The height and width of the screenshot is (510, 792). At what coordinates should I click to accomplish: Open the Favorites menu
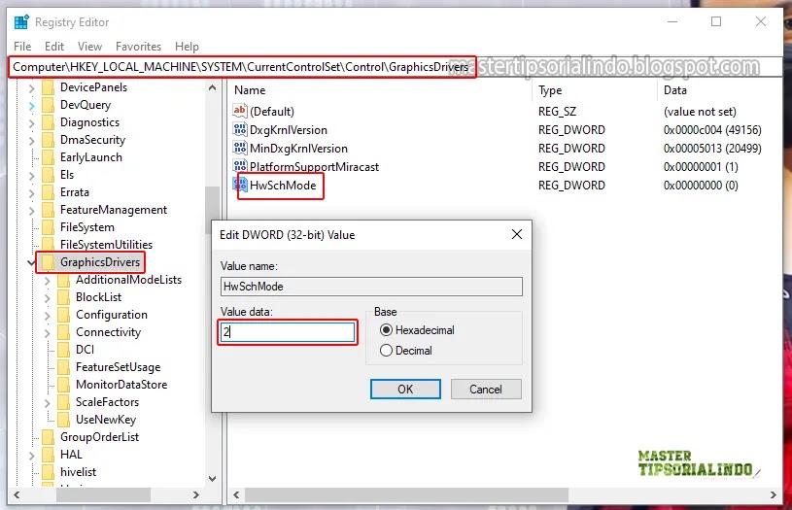tap(138, 47)
